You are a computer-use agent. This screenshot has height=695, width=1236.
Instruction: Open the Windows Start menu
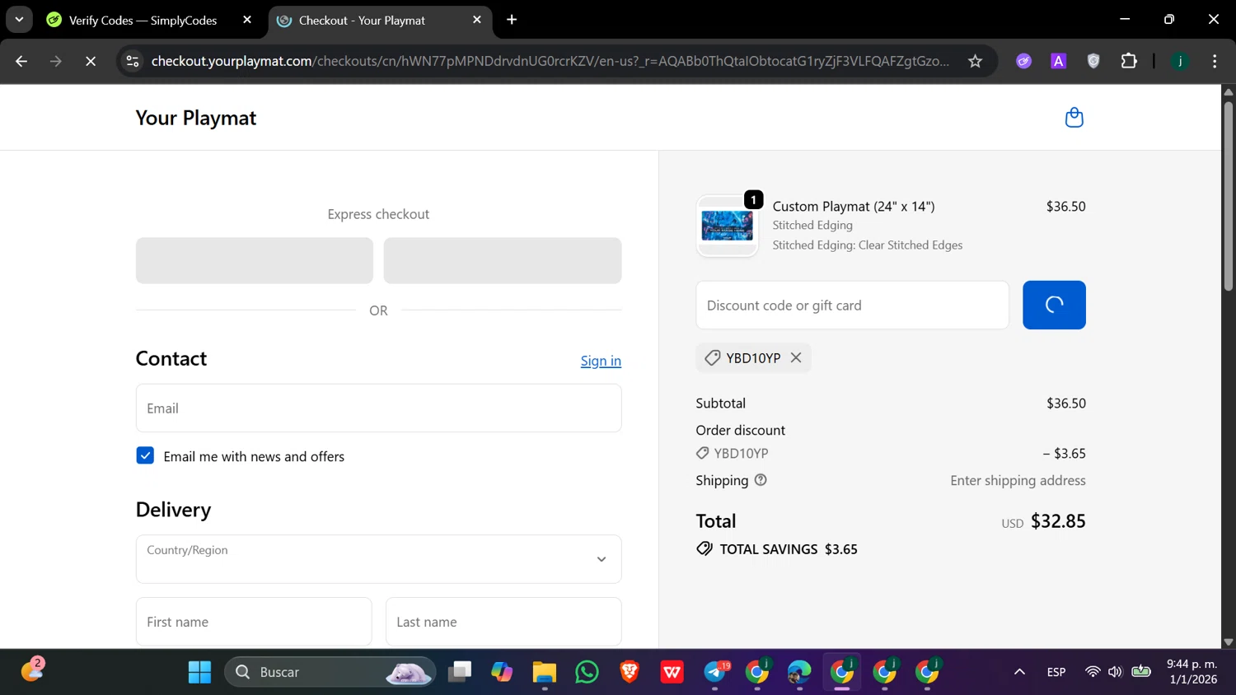tap(199, 672)
